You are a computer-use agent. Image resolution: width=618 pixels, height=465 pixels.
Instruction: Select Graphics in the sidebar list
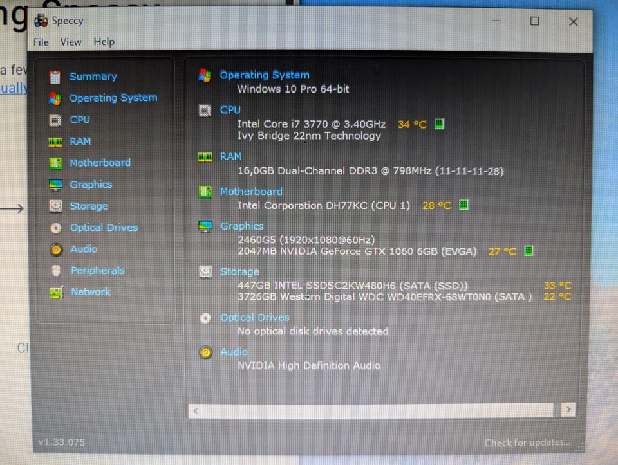click(91, 185)
